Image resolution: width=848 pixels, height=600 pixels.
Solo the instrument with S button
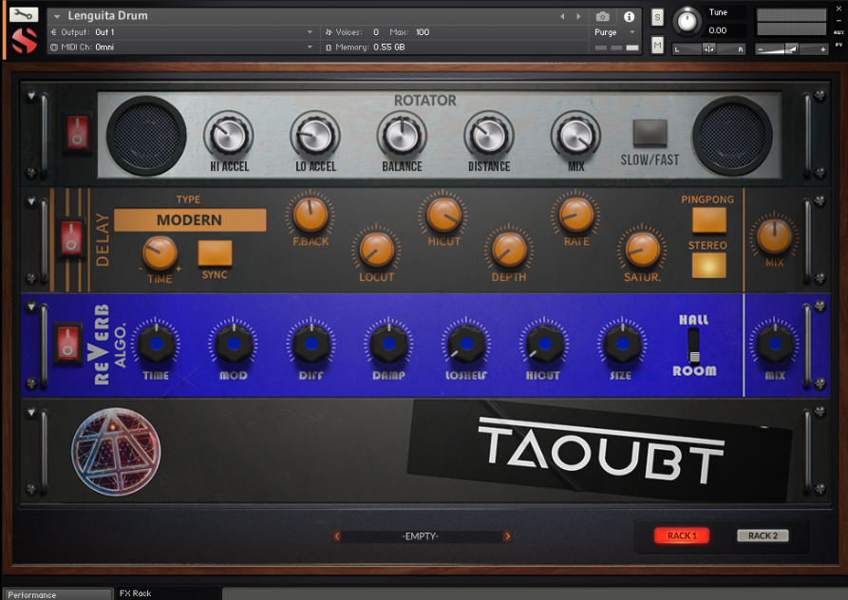point(657,18)
